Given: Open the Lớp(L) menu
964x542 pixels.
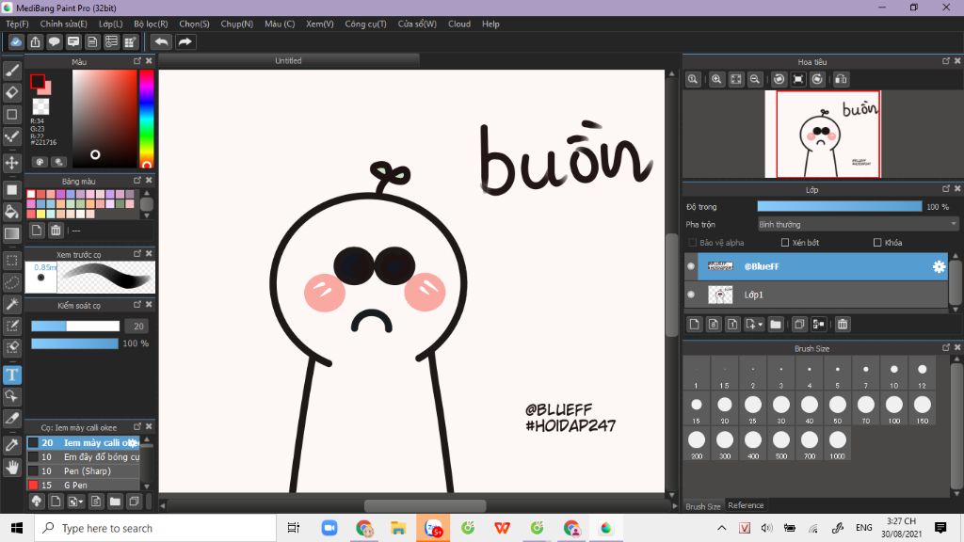Looking at the screenshot, I should pyautogui.click(x=111, y=24).
